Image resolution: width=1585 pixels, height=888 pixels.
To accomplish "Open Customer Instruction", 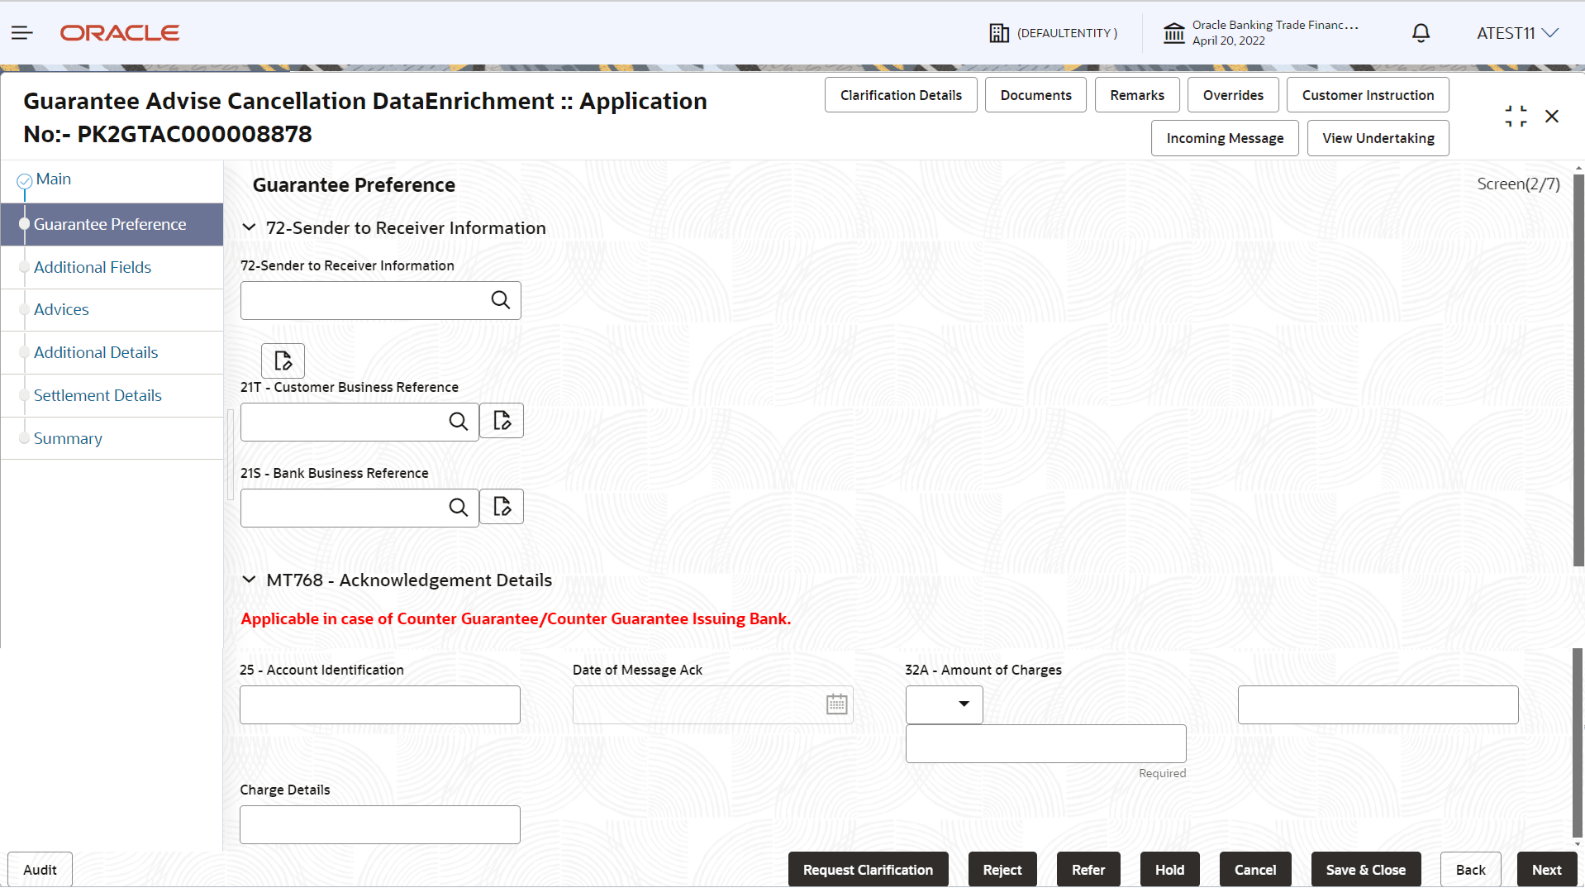I will (x=1368, y=95).
